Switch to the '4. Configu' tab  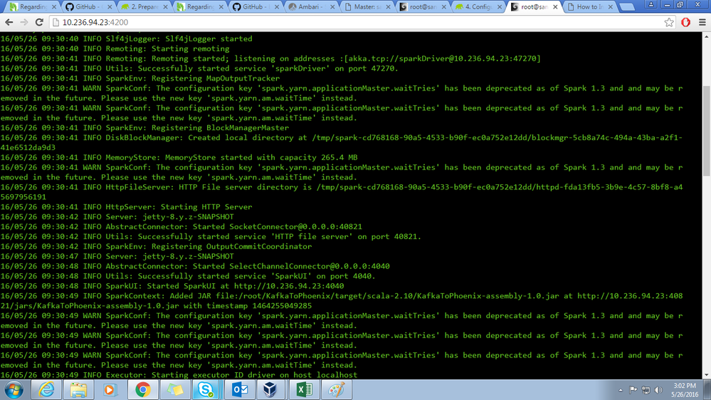click(x=478, y=7)
